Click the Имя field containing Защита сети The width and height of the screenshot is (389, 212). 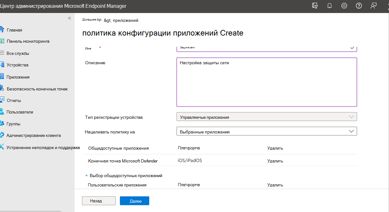tap(267, 48)
